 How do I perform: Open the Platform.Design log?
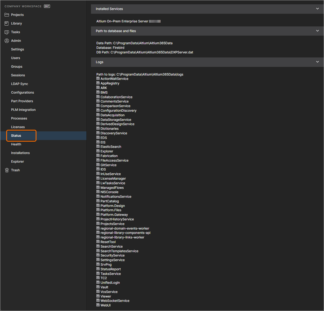point(98,206)
